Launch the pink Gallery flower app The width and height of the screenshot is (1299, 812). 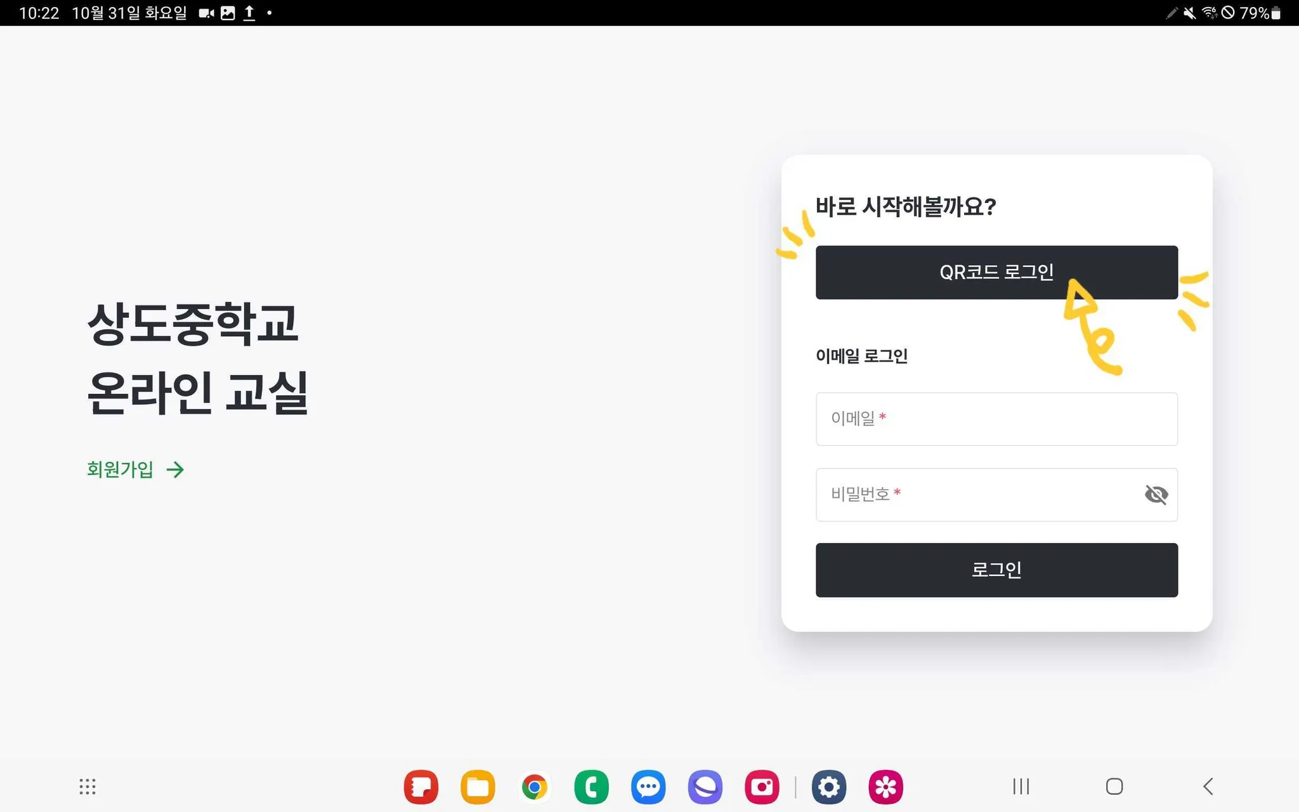pyautogui.click(x=885, y=787)
